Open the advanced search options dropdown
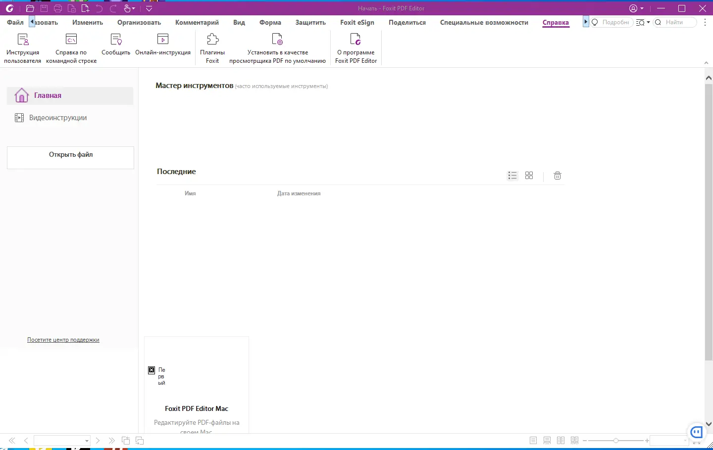The width and height of the screenshot is (713, 450). click(643, 22)
